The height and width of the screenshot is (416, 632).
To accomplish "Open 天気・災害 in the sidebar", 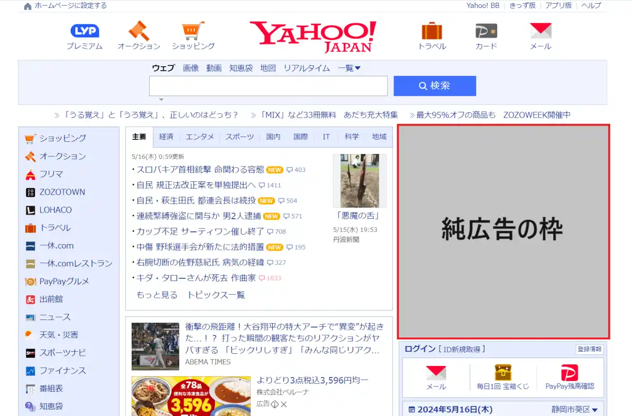I will (58, 335).
